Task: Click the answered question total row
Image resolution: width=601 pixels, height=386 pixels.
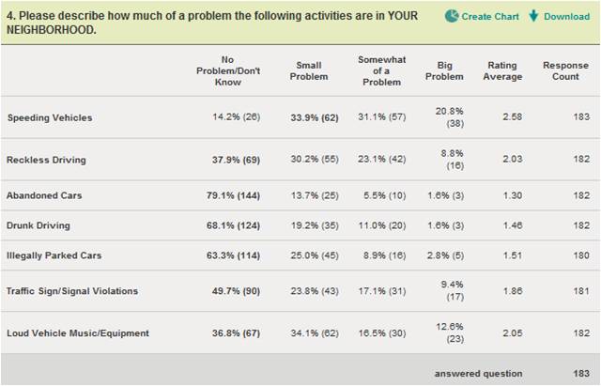Action: (300, 373)
